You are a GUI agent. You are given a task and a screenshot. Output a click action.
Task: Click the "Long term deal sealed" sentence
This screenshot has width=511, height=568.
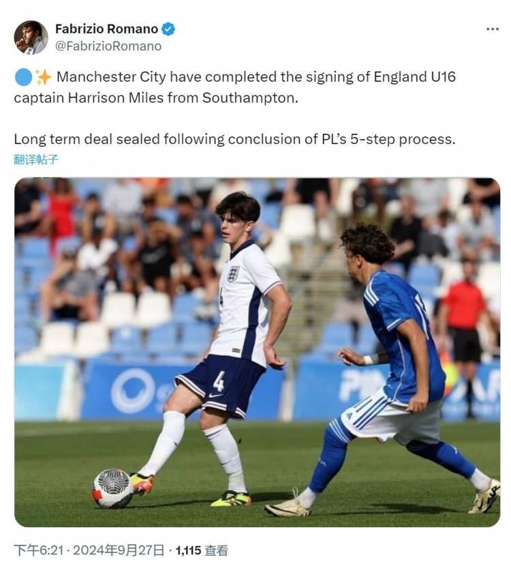tap(234, 139)
